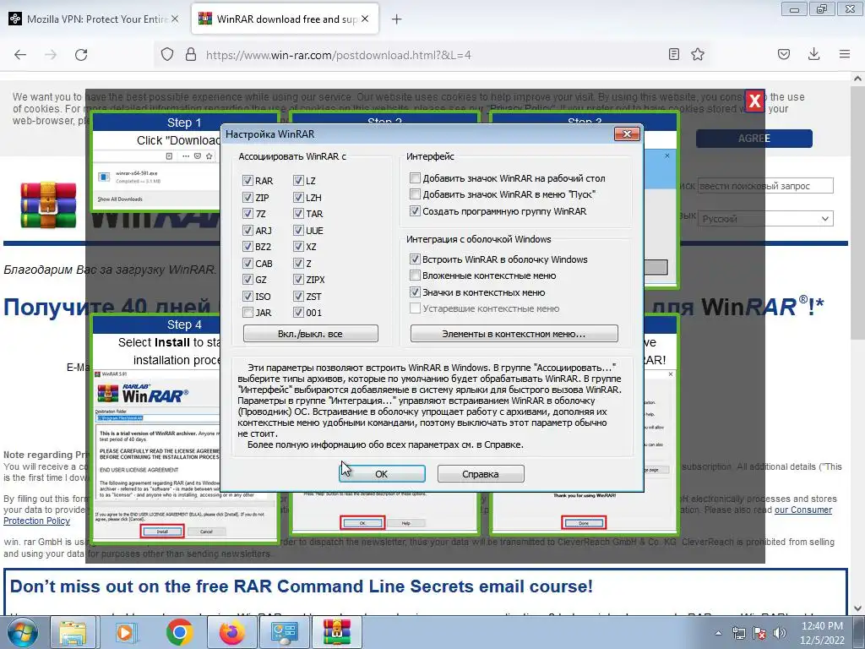Viewport: 865px width, 649px height.
Task: Toggle GZ association checkbox
Action: click(x=248, y=280)
